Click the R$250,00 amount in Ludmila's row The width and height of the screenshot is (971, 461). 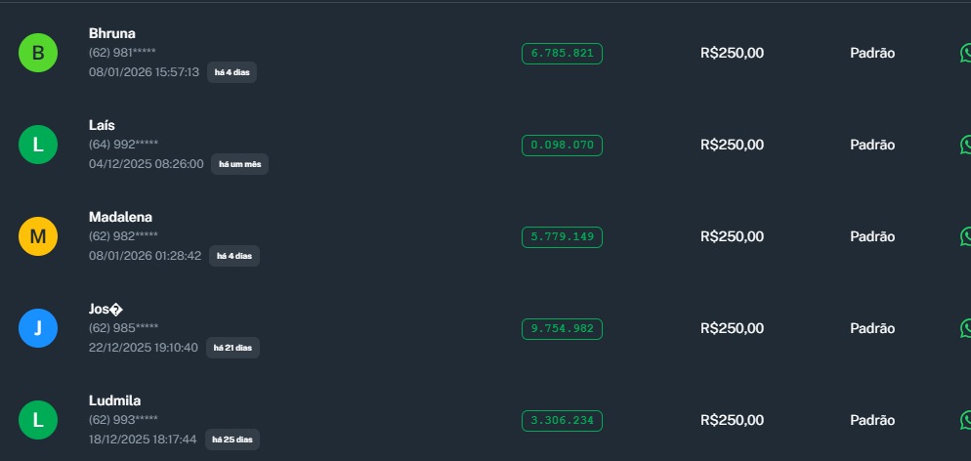[732, 420]
